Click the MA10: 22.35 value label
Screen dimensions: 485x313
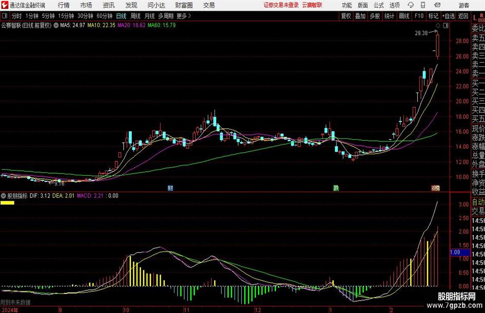point(101,25)
